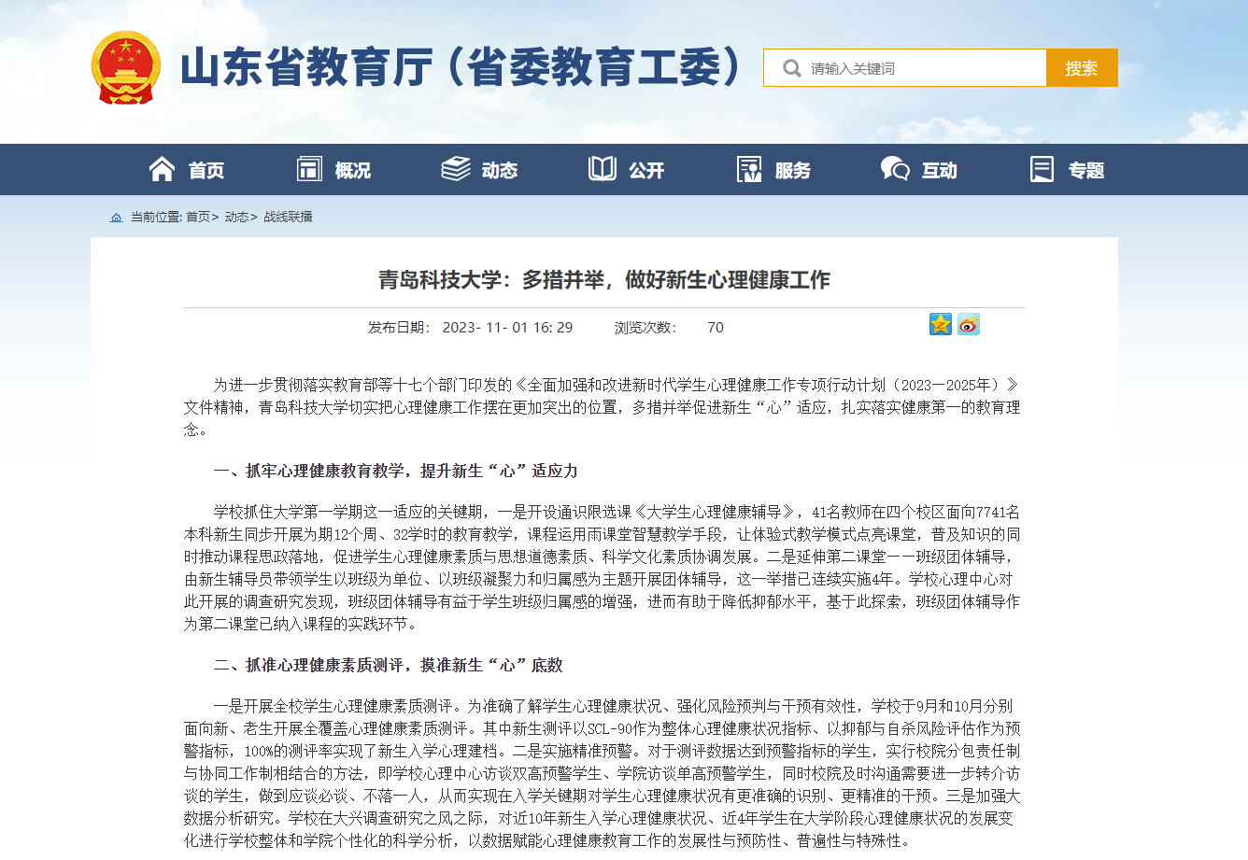Click the small home icon in breadcrumb

point(116,218)
